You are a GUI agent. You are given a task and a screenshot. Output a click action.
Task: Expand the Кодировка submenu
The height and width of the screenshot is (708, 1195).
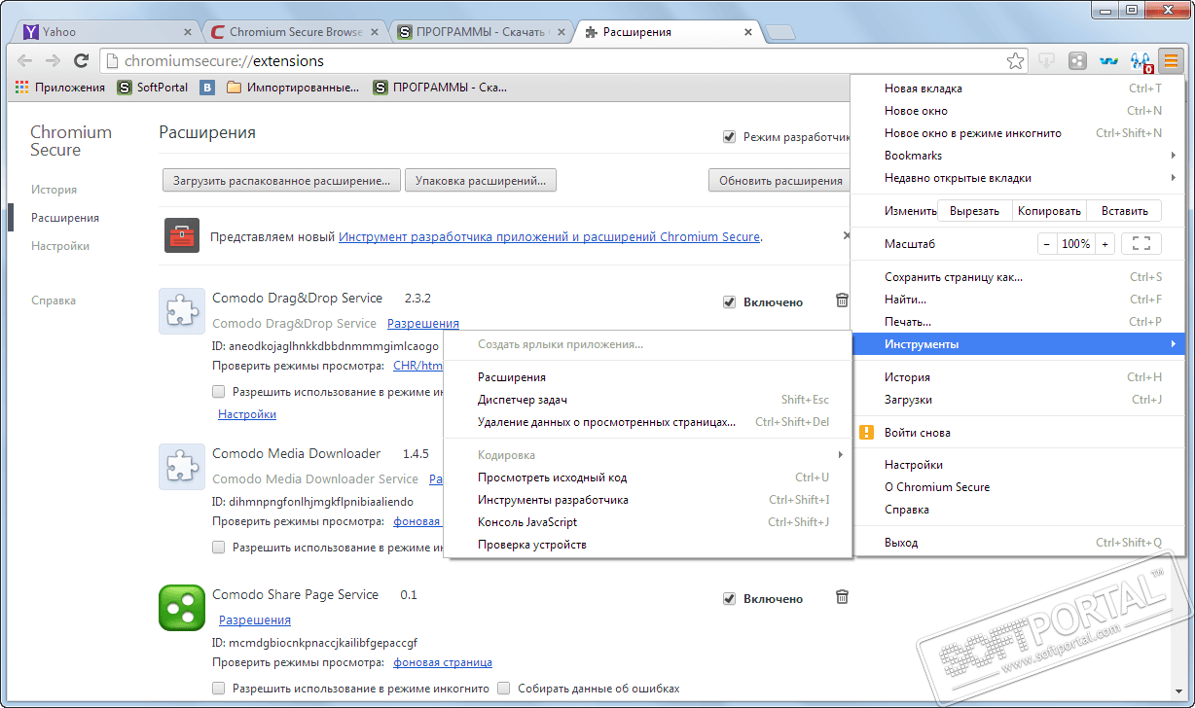click(x=647, y=455)
